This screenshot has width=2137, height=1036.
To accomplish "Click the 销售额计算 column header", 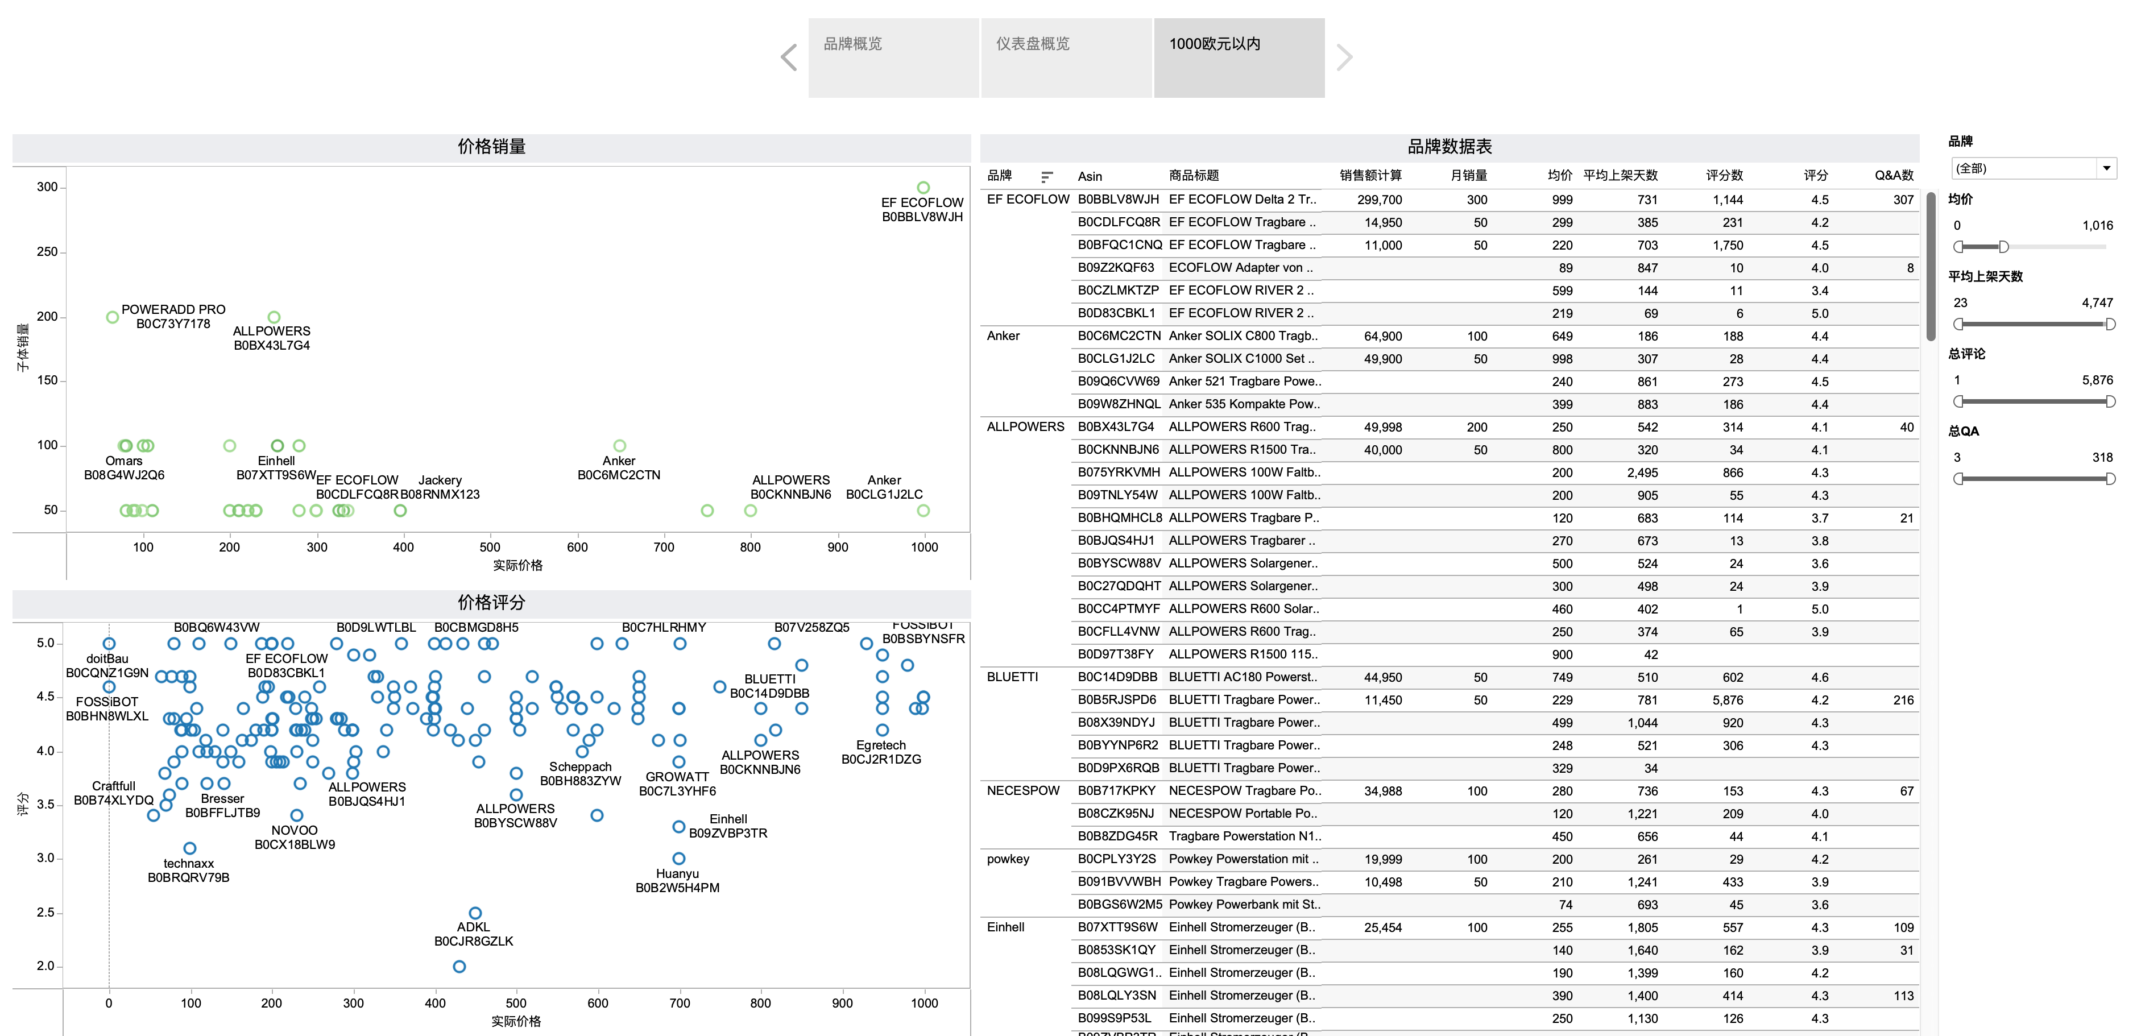I will pyautogui.click(x=1370, y=175).
